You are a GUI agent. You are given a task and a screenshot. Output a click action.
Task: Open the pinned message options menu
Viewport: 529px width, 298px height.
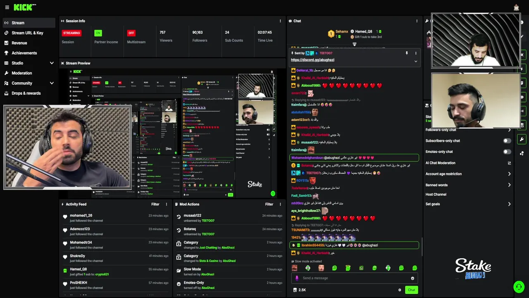coord(416,53)
